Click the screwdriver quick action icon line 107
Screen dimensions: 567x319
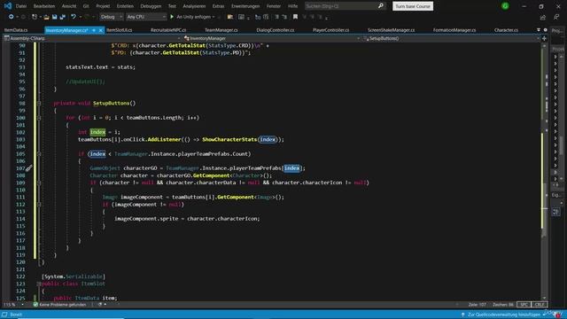(x=28, y=168)
